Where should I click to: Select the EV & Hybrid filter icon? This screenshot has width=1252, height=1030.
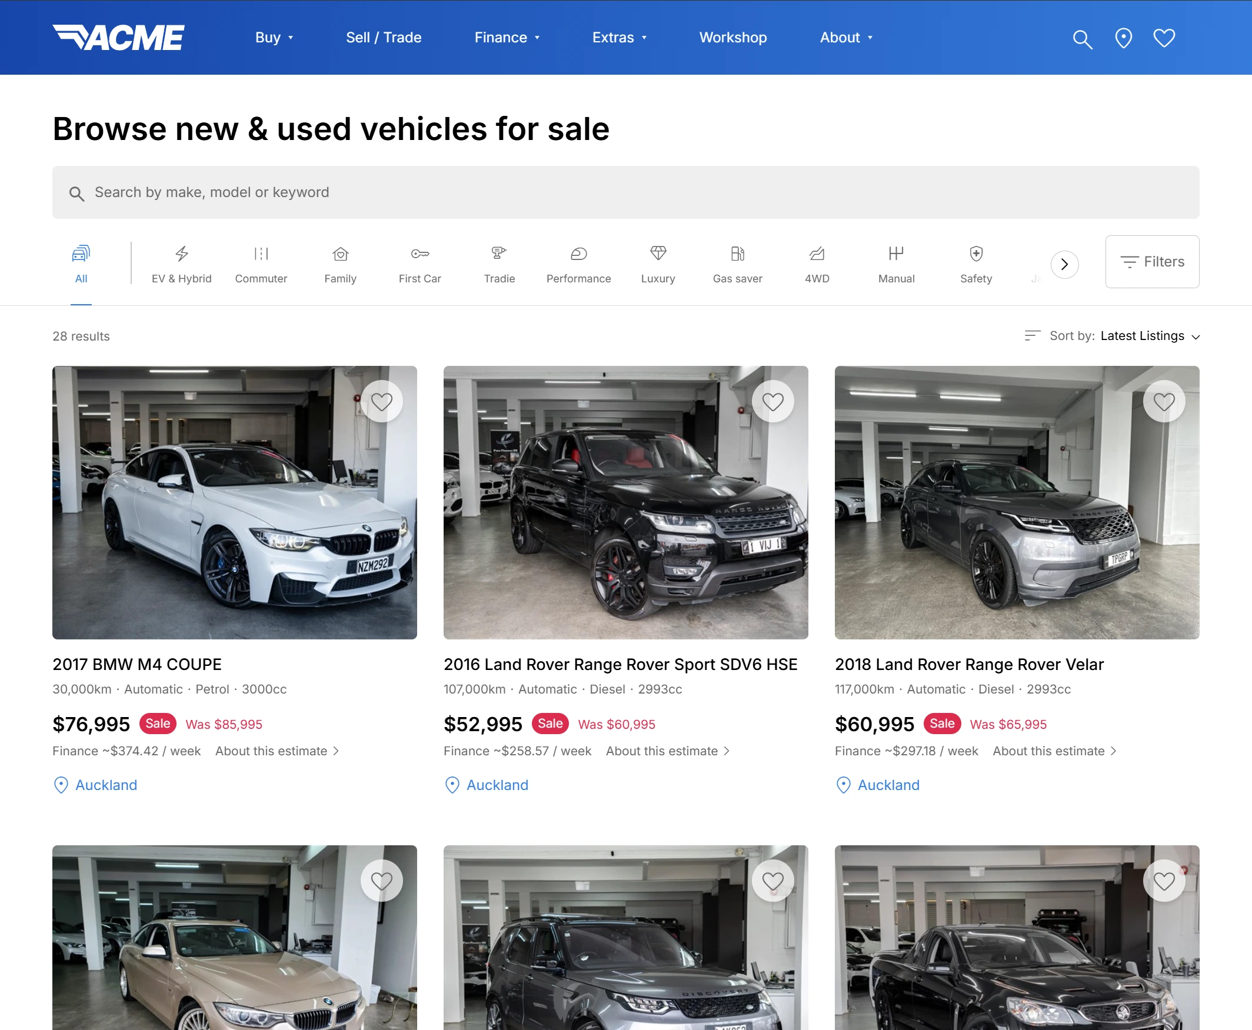pos(181,255)
